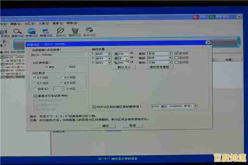Click the second partition size input field

(123, 58)
